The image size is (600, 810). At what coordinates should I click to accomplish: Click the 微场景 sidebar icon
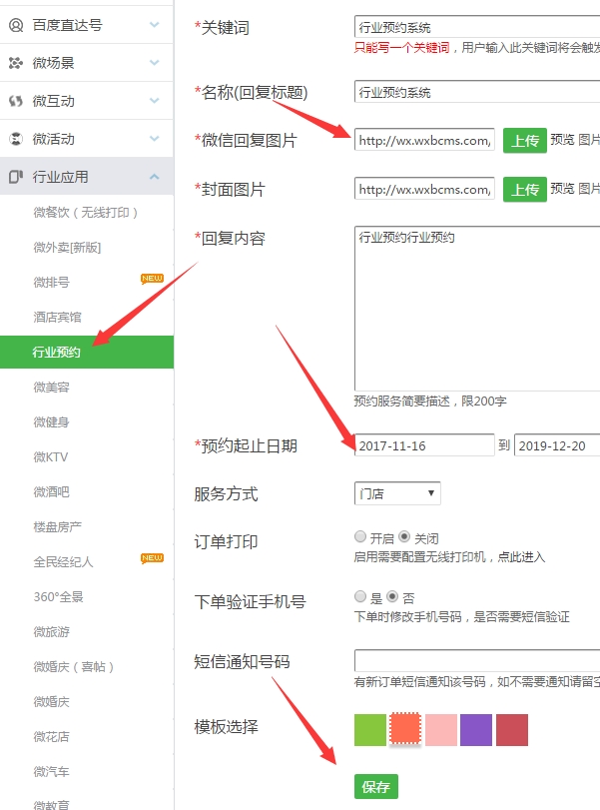[x=16, y=63]
